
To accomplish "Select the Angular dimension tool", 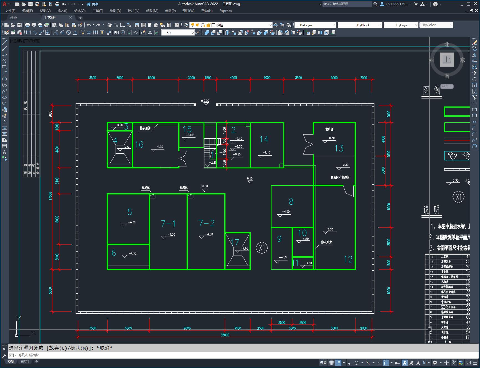I will click(x=75, y=33).
